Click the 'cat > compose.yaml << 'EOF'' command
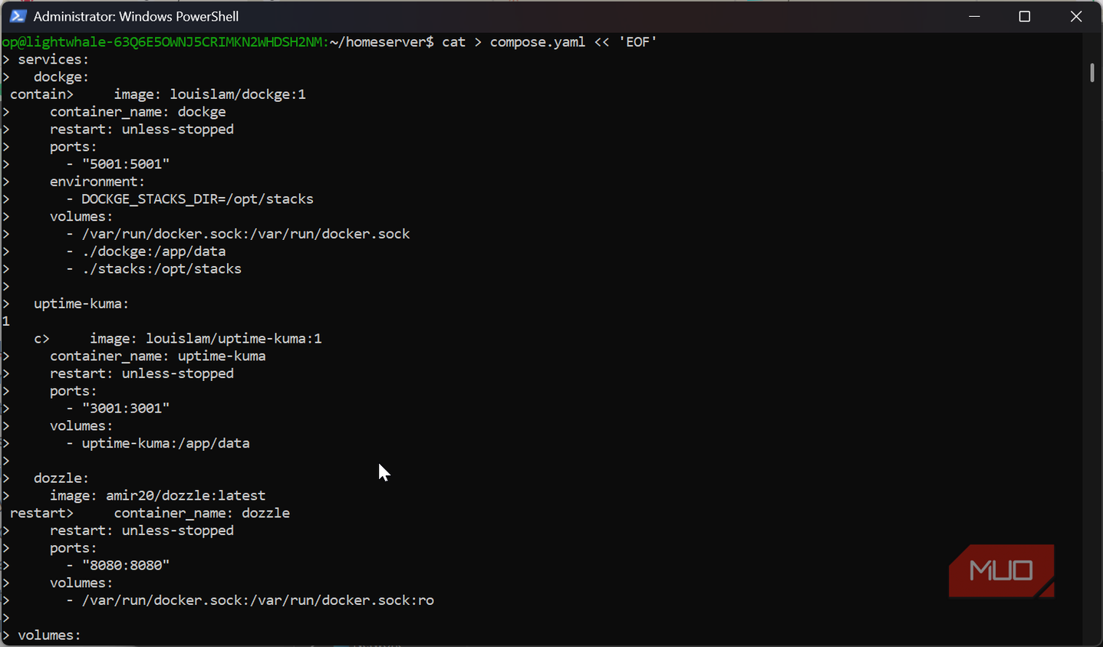The width and height of the screenshot is (1103, 647). (x=549, y=42)
